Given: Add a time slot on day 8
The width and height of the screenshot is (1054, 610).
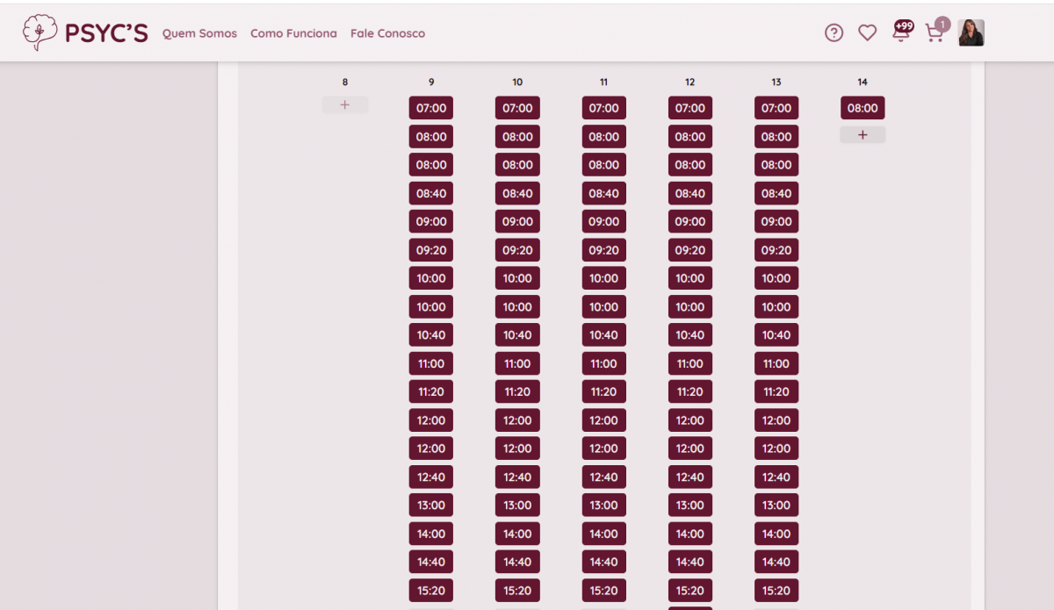Looking at the screenshot, I should [344, 105].
